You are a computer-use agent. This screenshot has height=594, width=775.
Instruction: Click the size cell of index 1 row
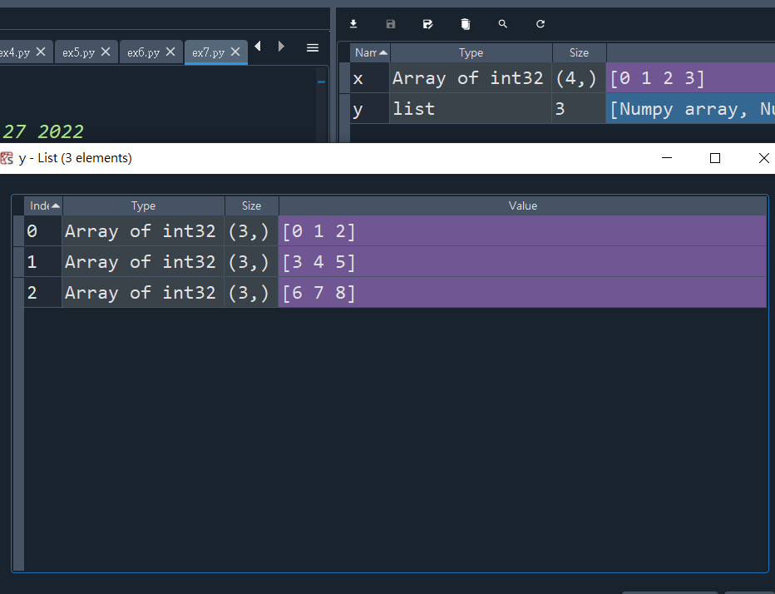click(251, 261)
